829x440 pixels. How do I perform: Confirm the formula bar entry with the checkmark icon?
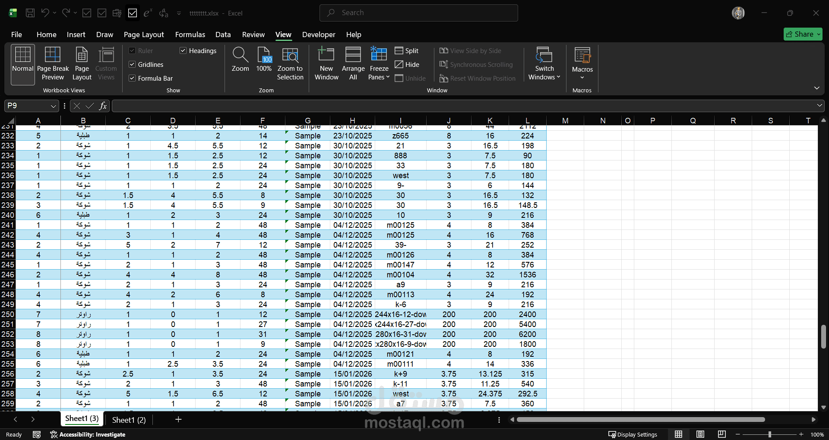coord(90,106)
